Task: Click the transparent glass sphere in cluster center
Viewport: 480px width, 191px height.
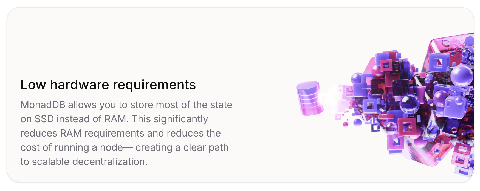Action: [410, 103]
